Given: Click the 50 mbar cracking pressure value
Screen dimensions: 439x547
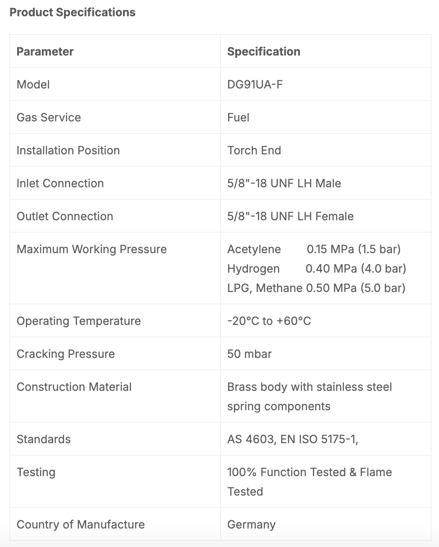Looking at the screenshot, I should click(x=249, y=354).
